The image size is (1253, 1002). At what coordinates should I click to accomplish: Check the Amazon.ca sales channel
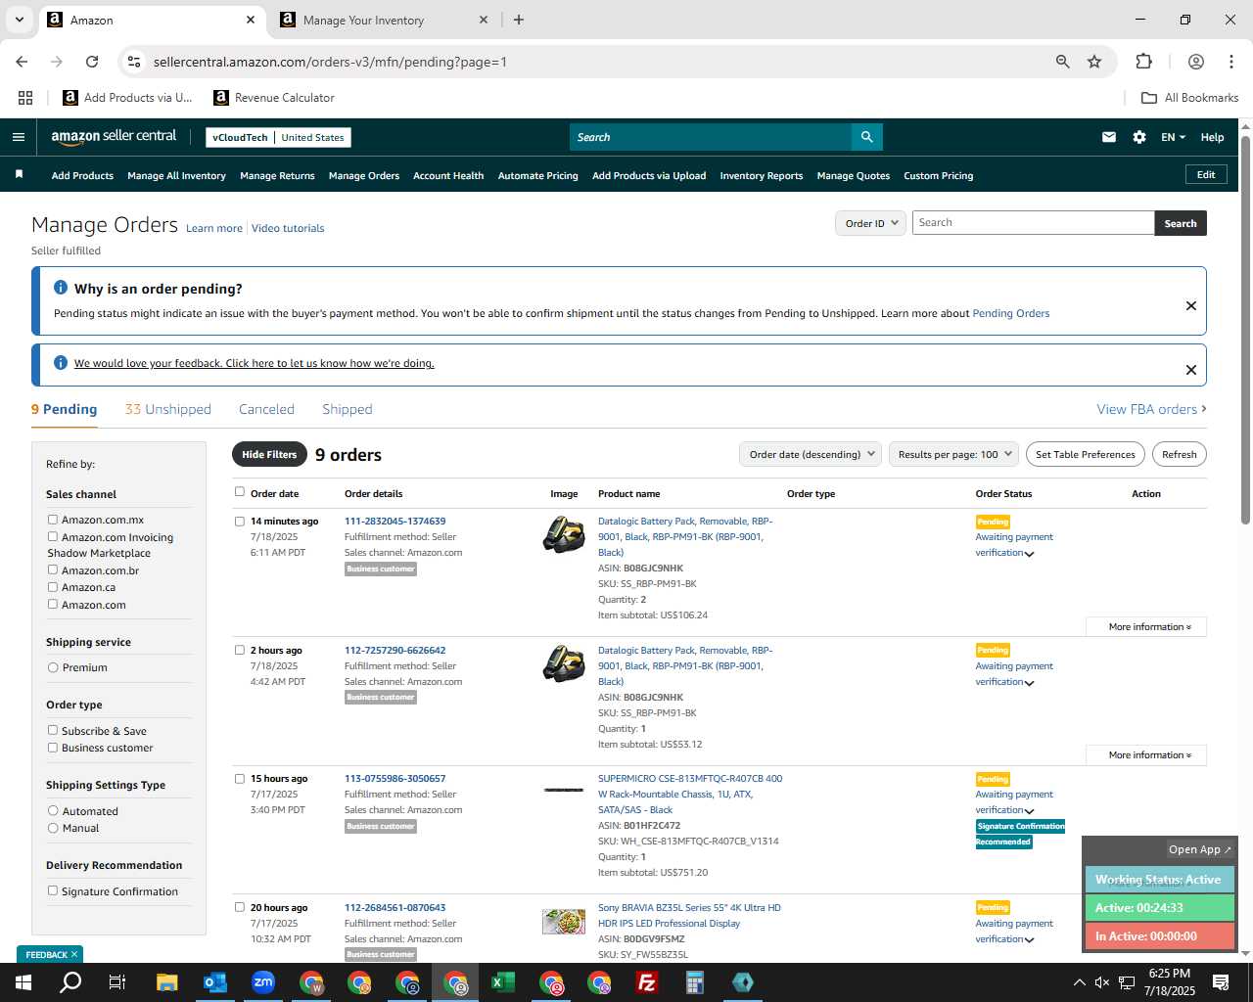coord(53,587)
